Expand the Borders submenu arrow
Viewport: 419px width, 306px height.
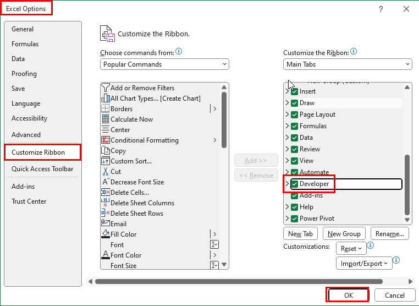[x=215, y=108]
